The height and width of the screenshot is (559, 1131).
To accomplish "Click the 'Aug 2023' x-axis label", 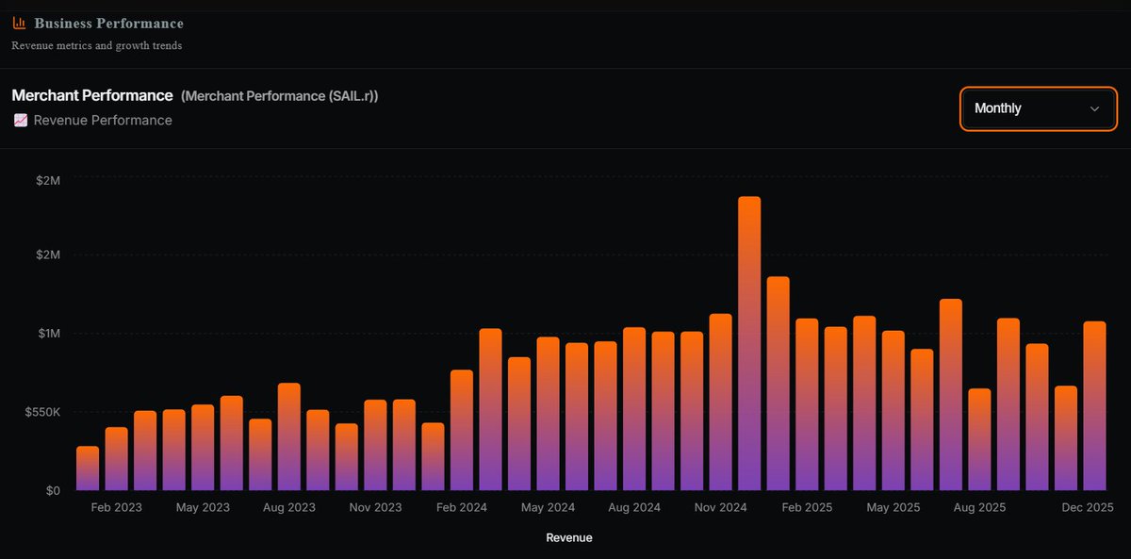I will (x=289, y=508).
